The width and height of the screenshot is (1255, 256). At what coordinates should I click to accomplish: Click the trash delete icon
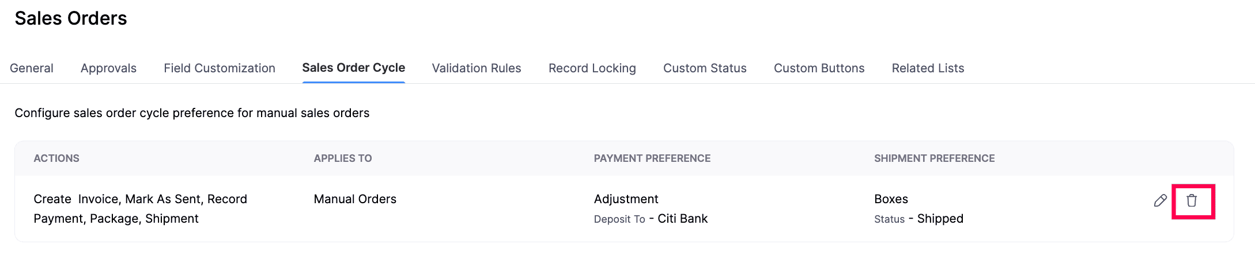(x=1192, y=200)
